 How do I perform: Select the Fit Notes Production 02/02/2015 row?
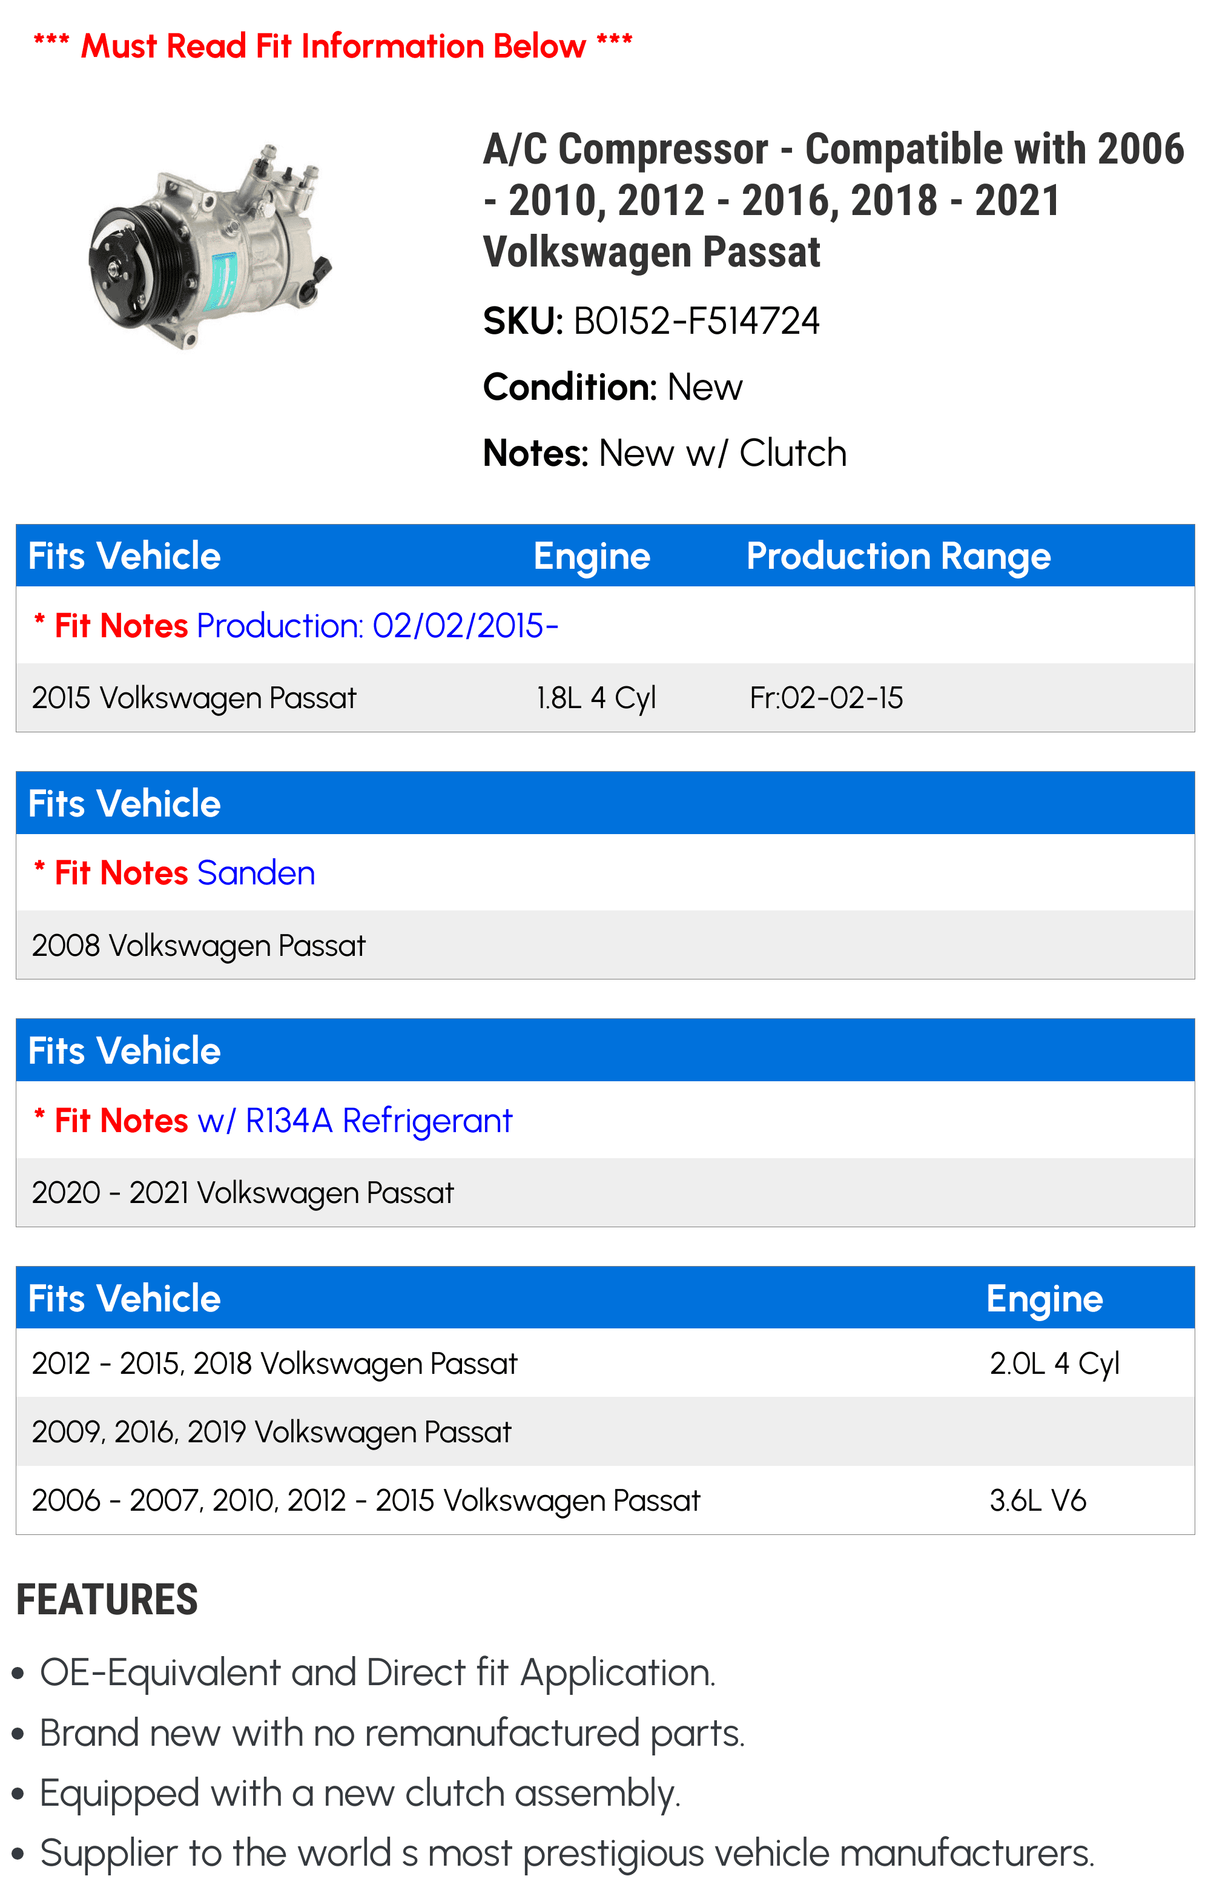(x=605, y=625)
